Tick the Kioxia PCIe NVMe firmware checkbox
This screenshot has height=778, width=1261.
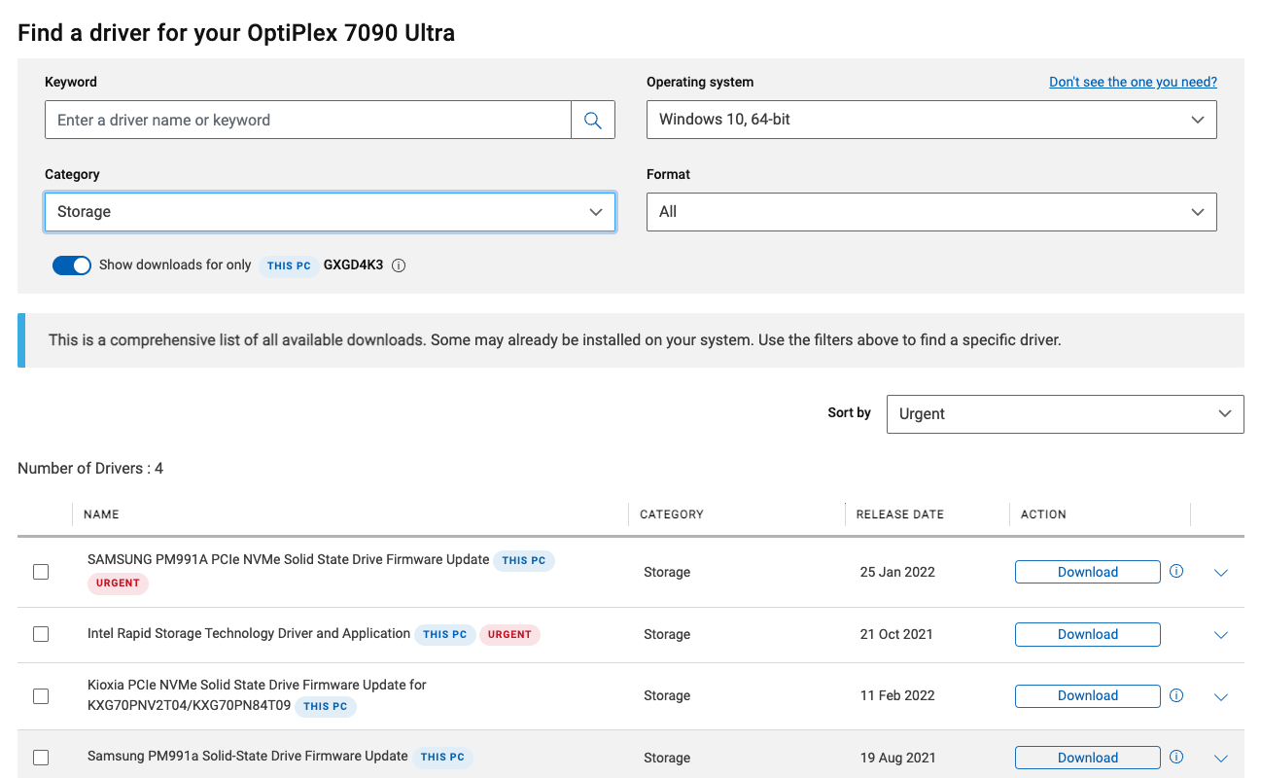41,695
